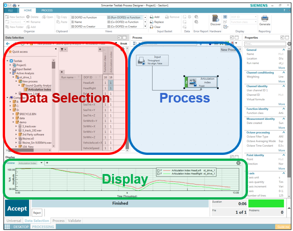Image resolution: width=293 pixels, height=231 pixels.
Task: Toggle Properties panel pin
Action: pos(283,37)
